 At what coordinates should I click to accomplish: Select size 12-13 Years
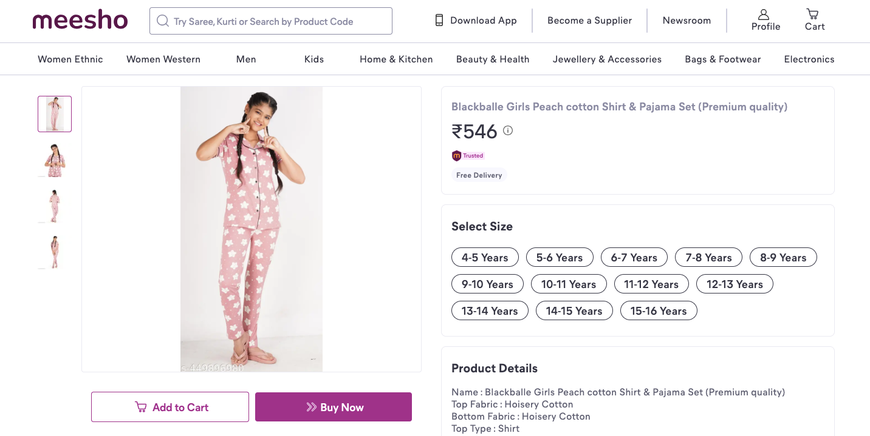point(735,284)
